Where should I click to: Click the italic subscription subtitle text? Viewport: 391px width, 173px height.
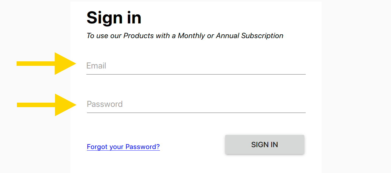pos(185,36)
